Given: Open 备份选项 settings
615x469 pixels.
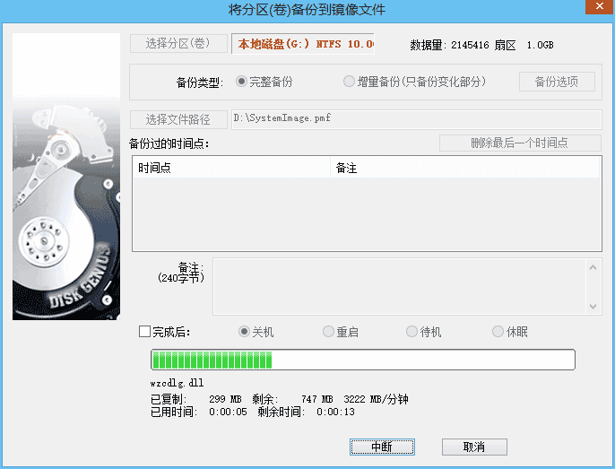Looking at the screenshot, I should point(557,82).
